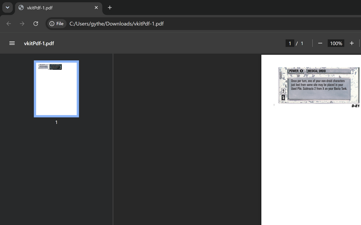Reload the page

(x=36, y=24)
